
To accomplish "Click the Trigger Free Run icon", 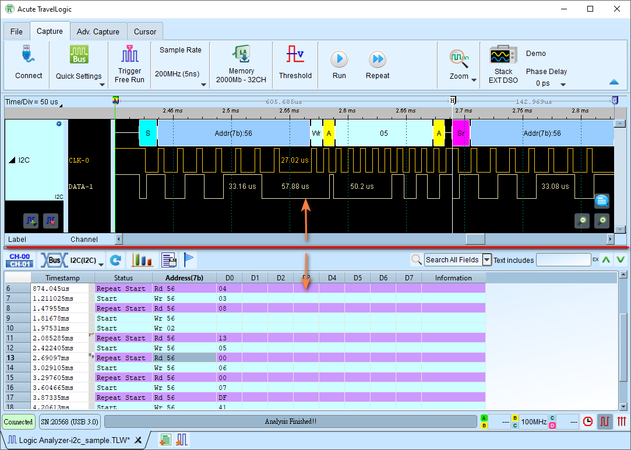I will (x=129, y=54).
